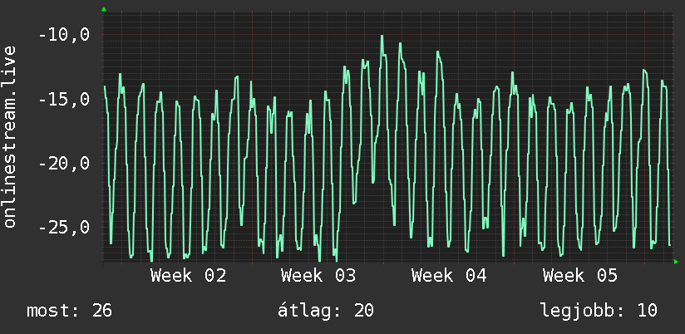
Task: Click the 'átlag: 20' statistic
Action: click(326, 311)
